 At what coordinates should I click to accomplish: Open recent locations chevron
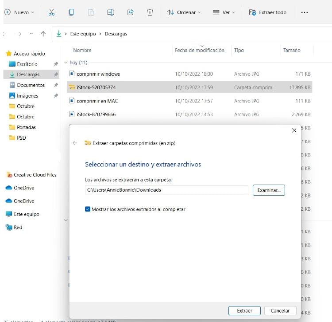pyautogui.click(x=31, y=34)
